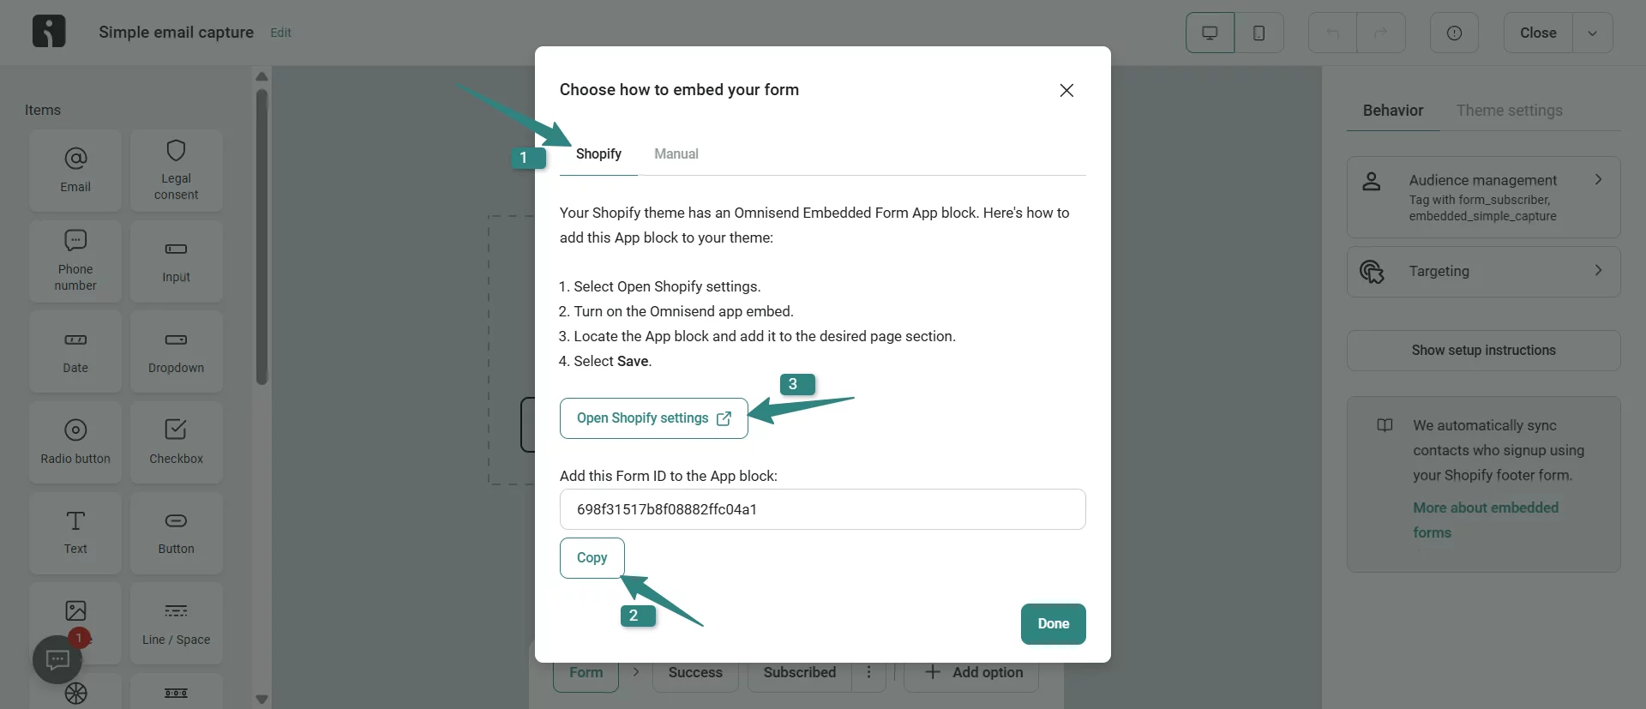Open dropdown arrow next to Close
Viewport: 1646px width, 709px height.
point(1592,33)
